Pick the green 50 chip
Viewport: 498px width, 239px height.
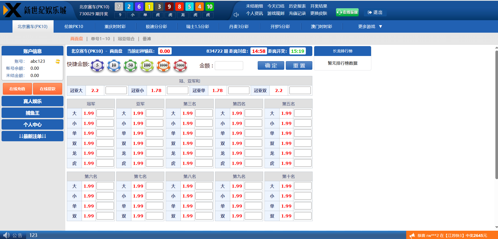point(131,65)
